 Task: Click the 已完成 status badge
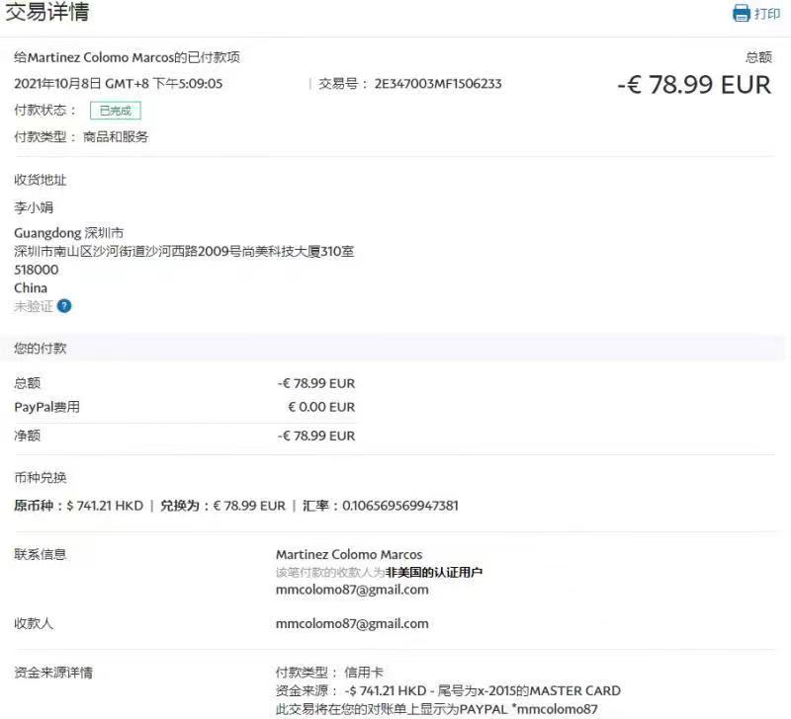[x=115, y=111]
